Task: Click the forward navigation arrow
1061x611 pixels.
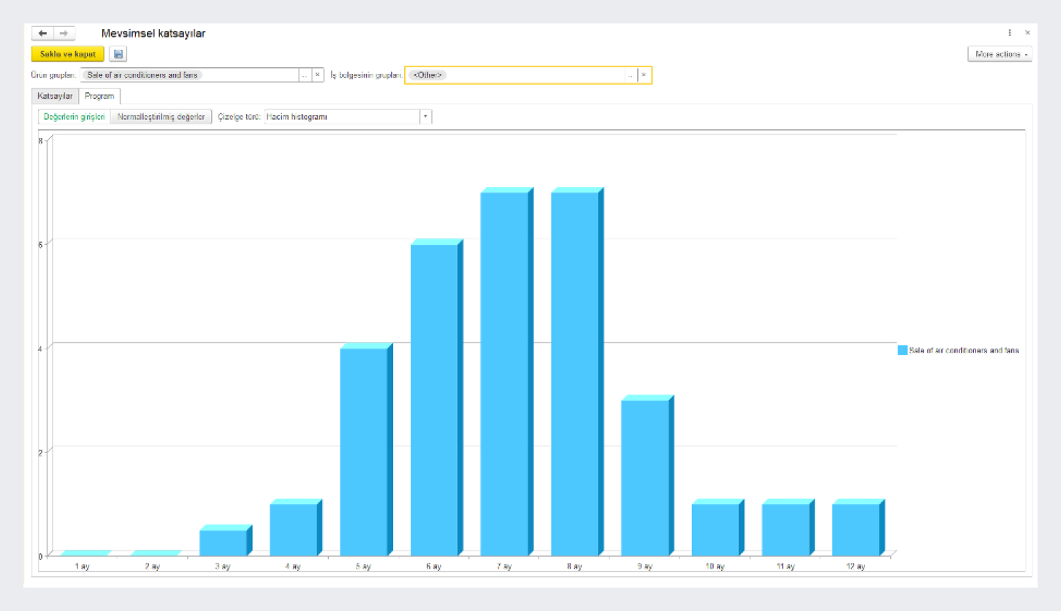Action: 64,34
